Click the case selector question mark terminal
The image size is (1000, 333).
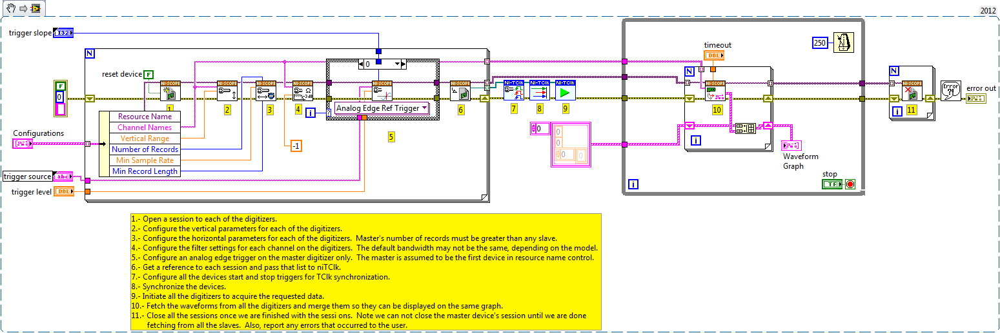pos(329,113)
